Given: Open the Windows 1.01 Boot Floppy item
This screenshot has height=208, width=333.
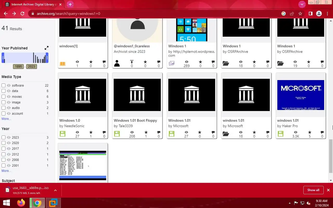Looking at the screenshot, I should coord(135,120).
